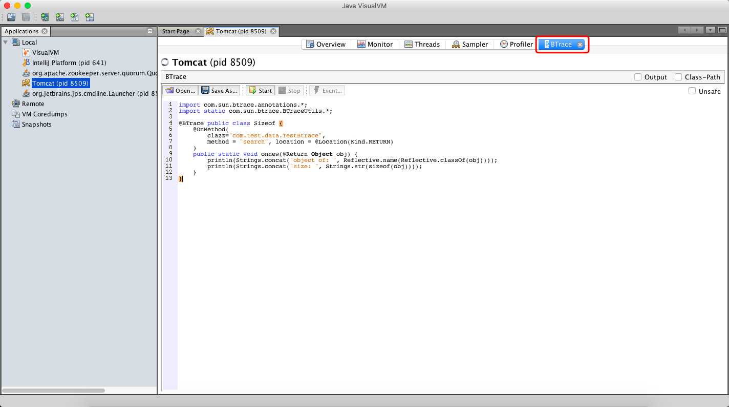Screen dimensions: 729x407
Task: Click the Applications tab title
Action: tap(22, 31)
